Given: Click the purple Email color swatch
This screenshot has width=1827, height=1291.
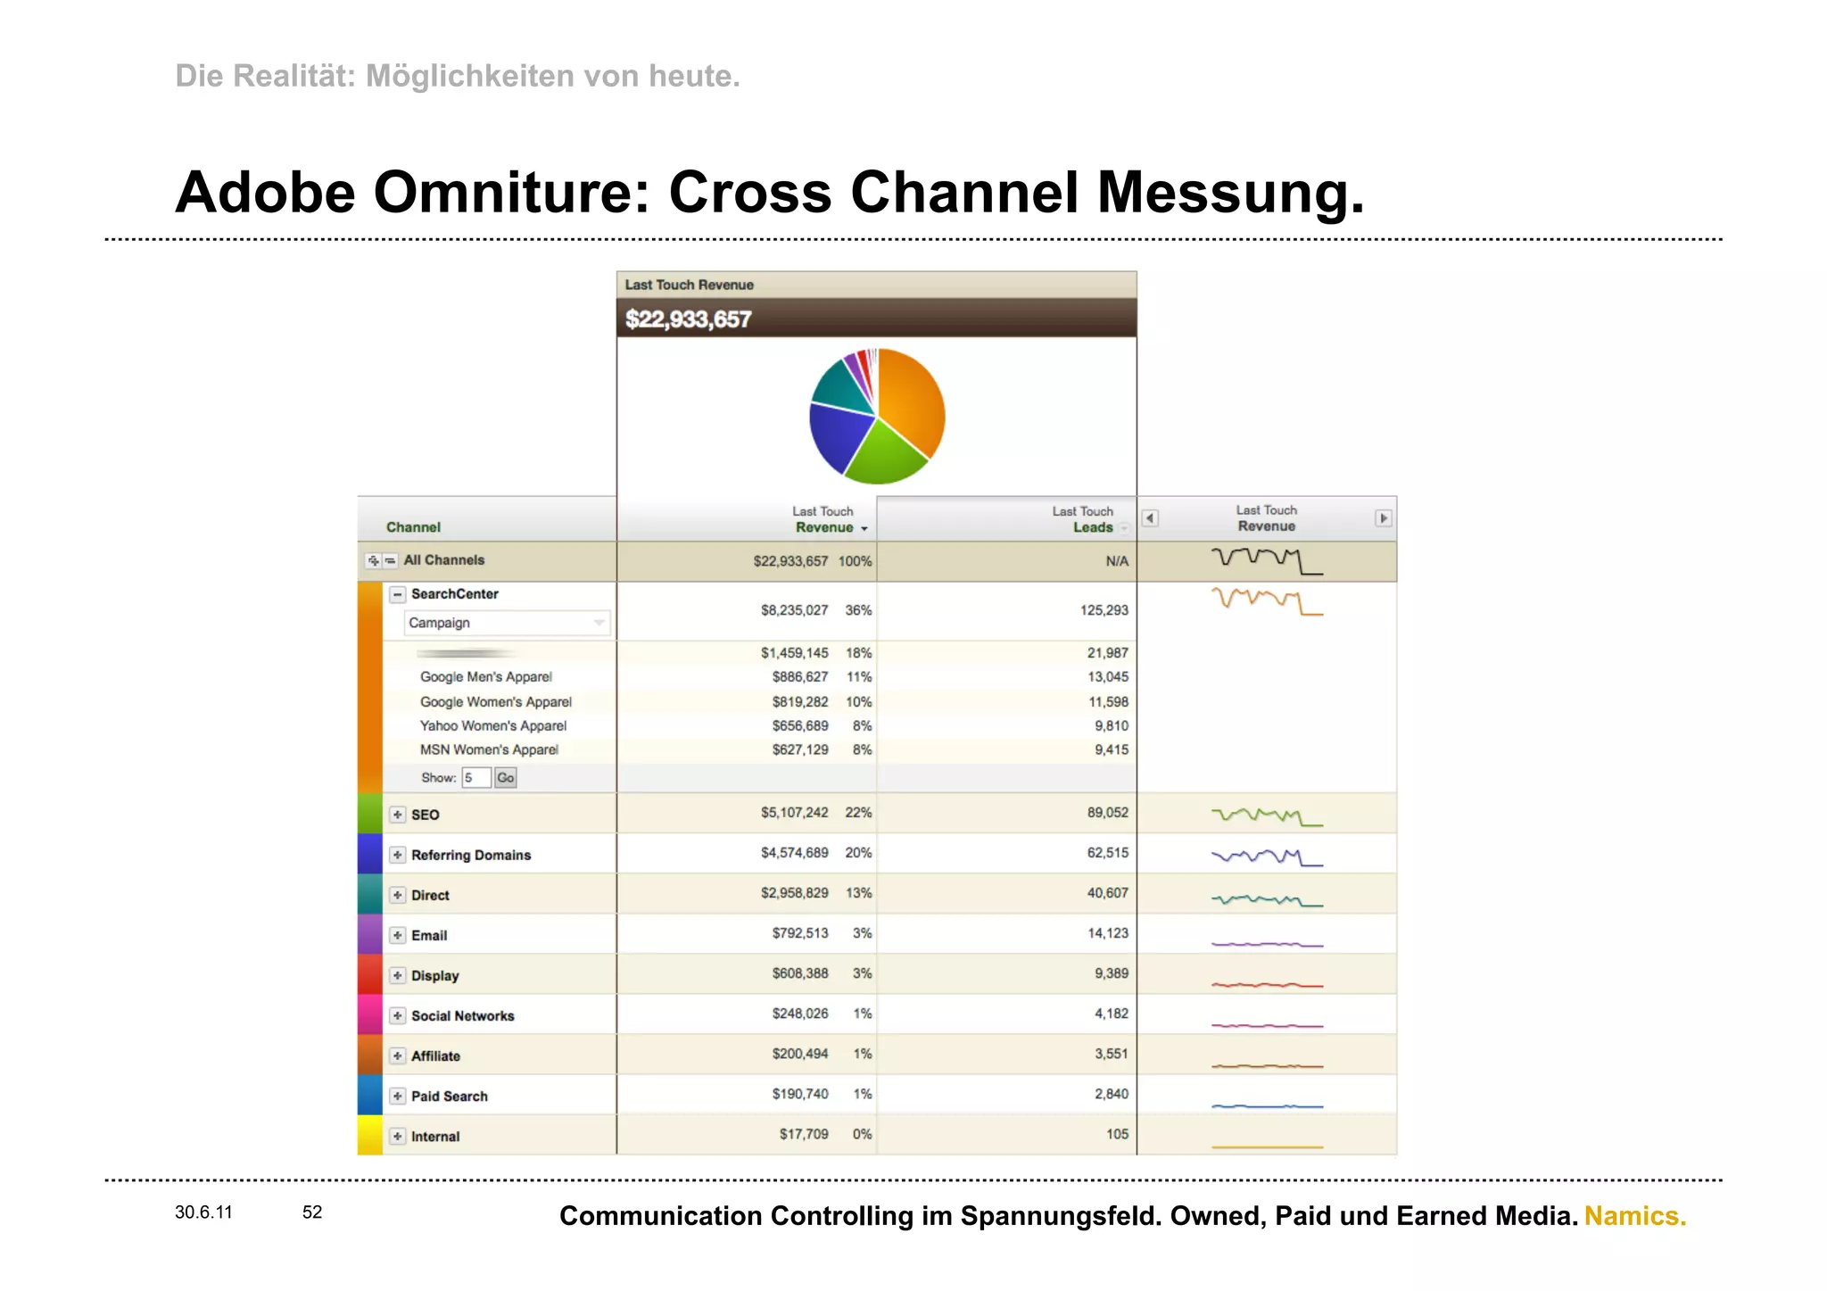Looking at the screenshot, I should 370,933.
